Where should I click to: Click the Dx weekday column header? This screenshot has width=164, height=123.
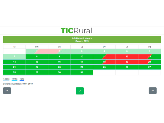(x=59, y=47)
